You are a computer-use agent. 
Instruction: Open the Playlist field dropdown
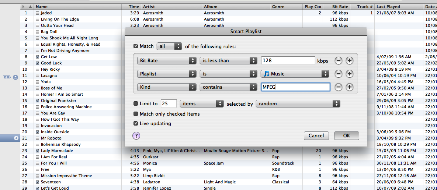[x=167, y=74]
